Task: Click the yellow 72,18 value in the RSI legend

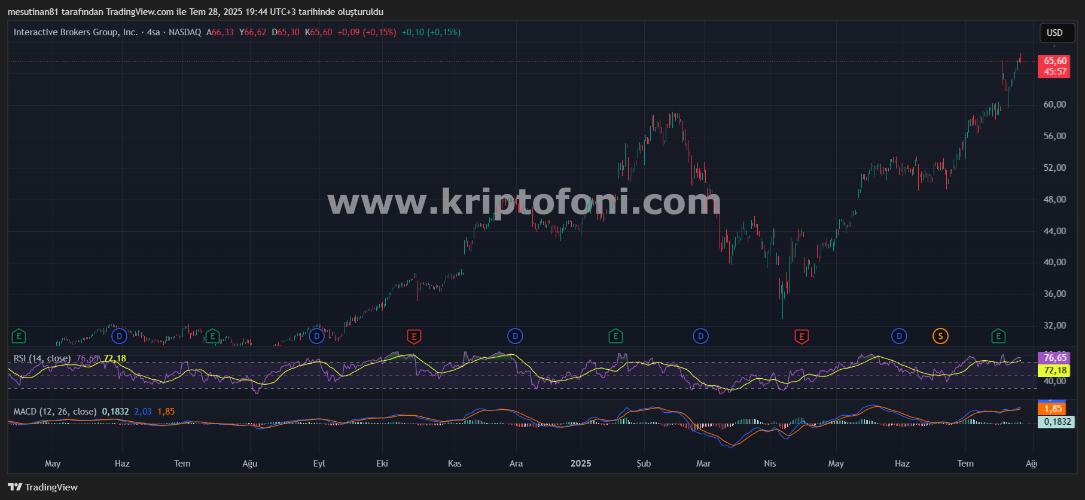Action: point(115,358)
